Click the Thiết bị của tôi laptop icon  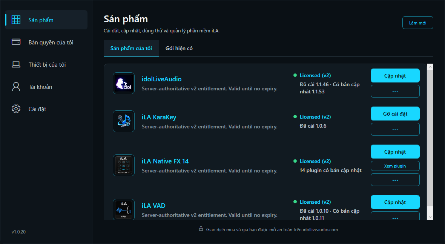(16, 65)
